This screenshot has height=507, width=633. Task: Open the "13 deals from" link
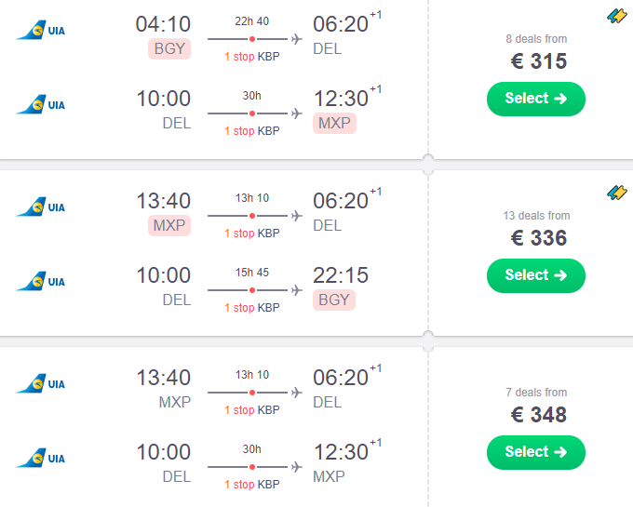point(535,216)
